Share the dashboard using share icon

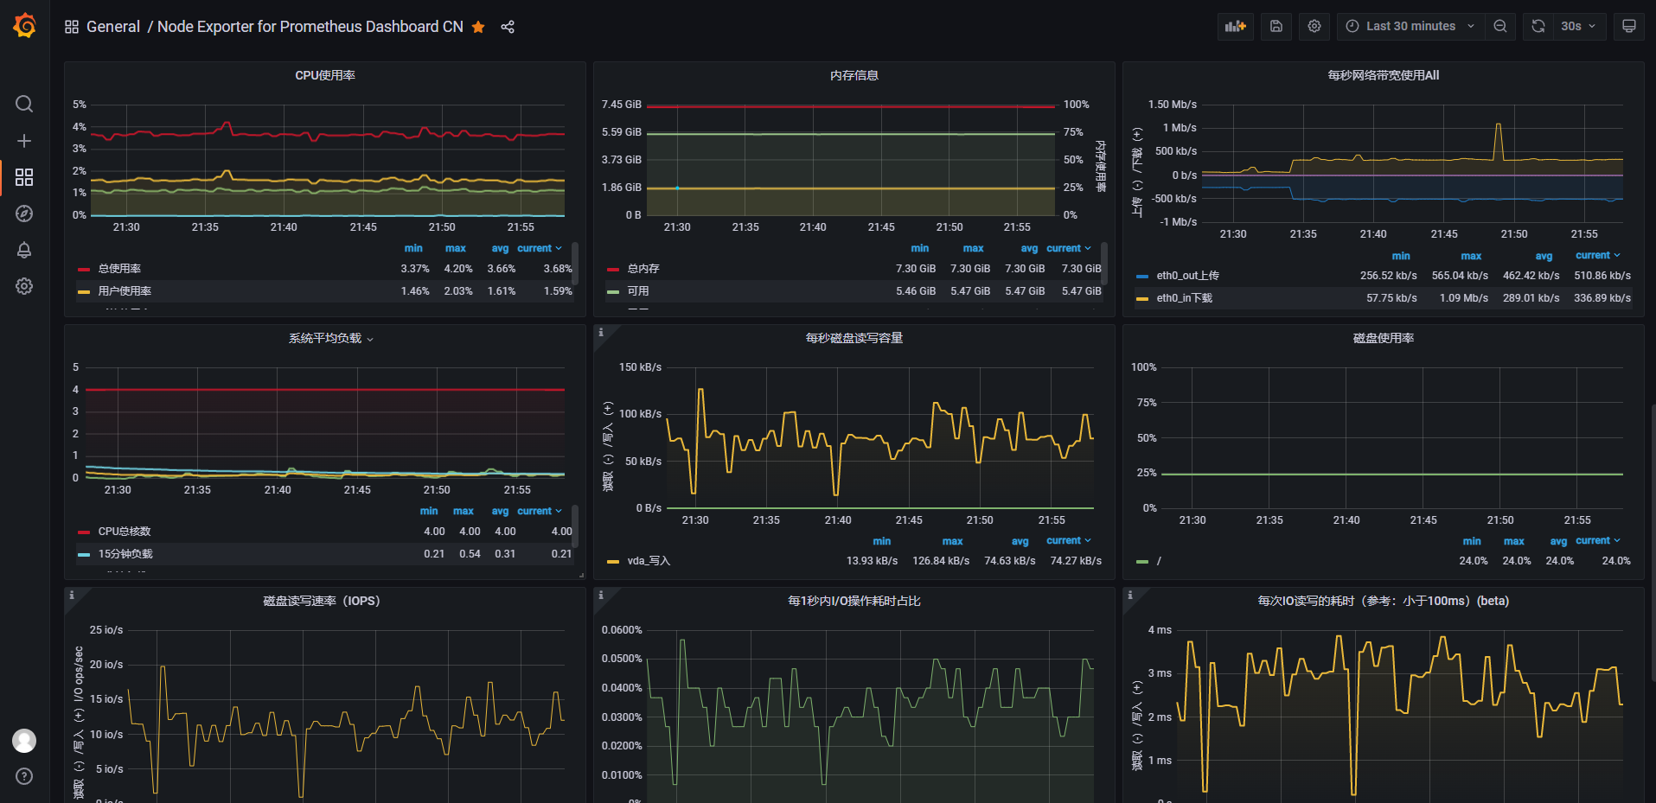[508, 27]
